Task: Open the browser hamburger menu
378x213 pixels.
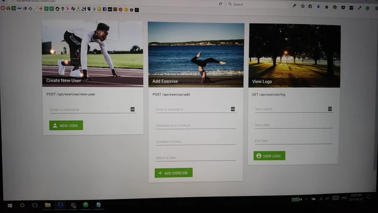Action: 376,8
